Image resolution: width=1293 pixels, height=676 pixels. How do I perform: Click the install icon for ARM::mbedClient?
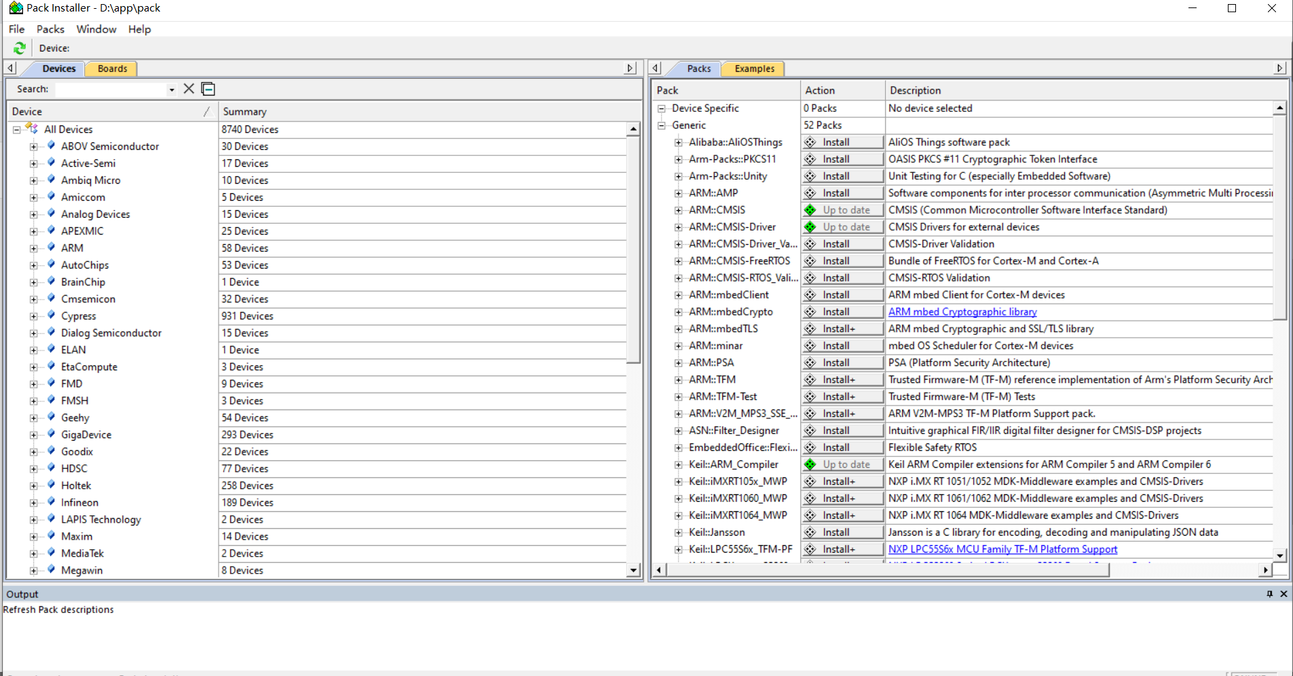point(810,295)
